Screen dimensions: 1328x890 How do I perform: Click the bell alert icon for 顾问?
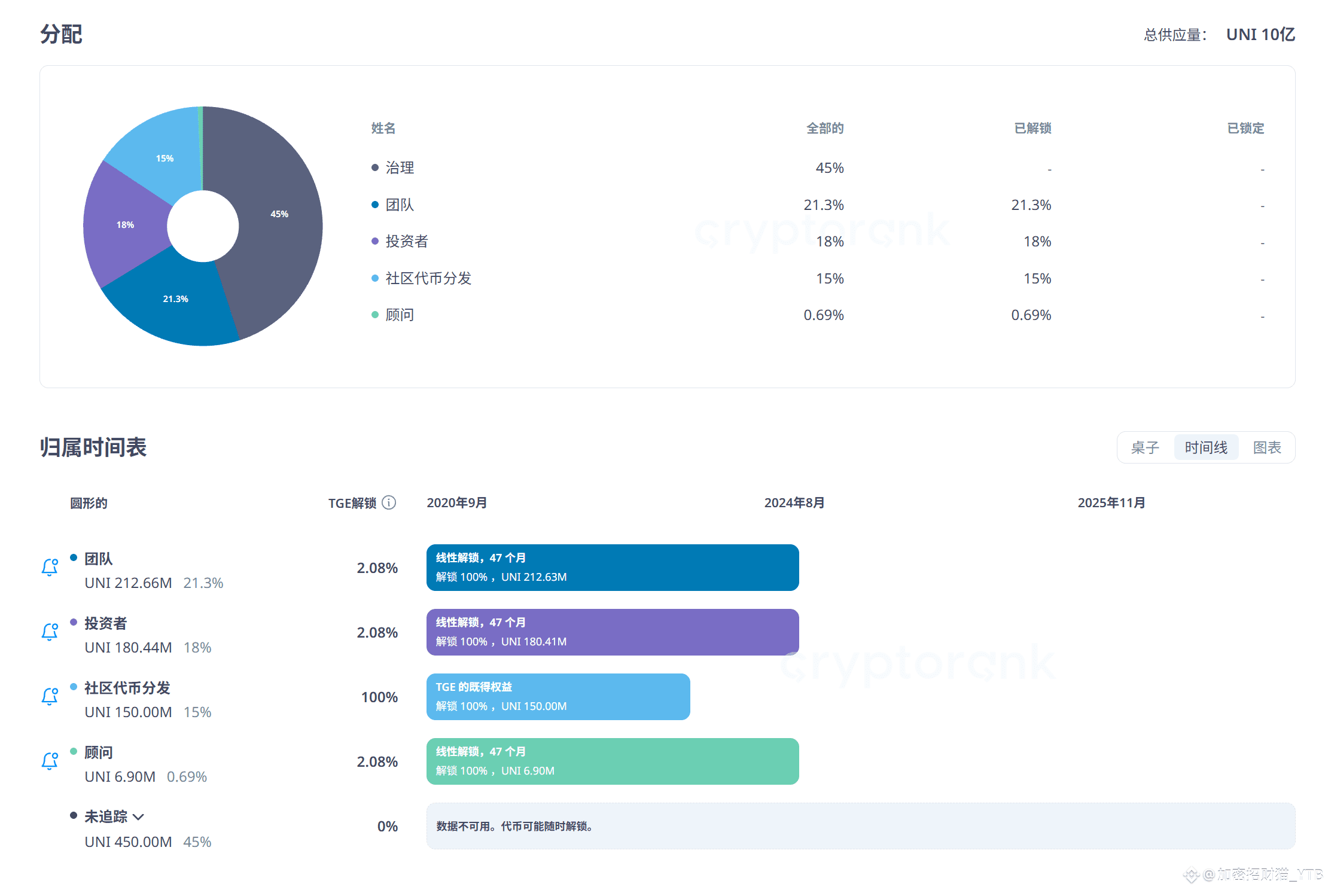pos(50,761)
